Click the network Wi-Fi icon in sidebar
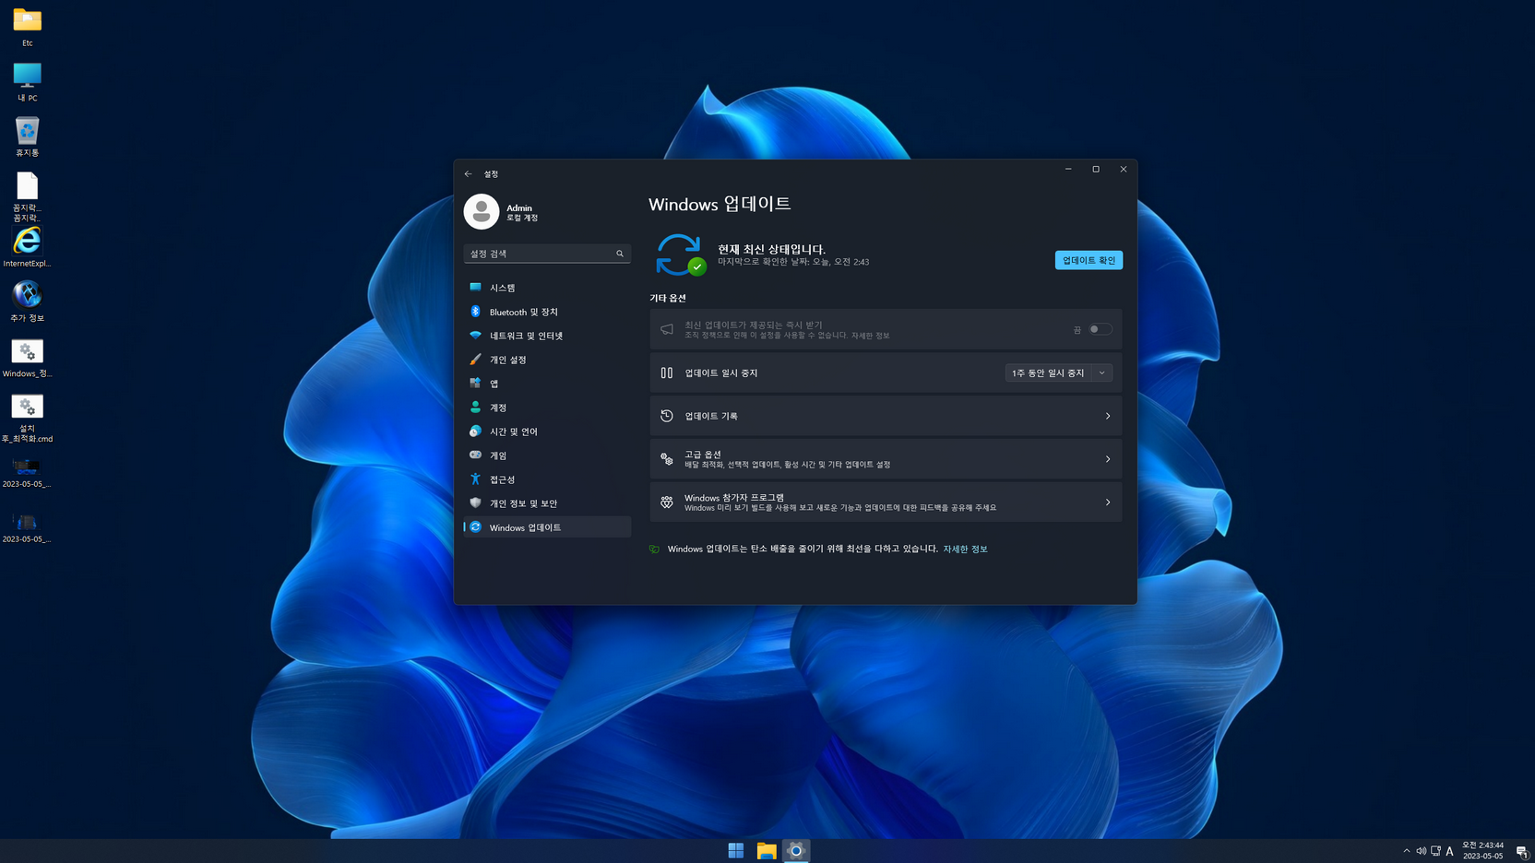1535x863 pixels. tap(475, 336)
